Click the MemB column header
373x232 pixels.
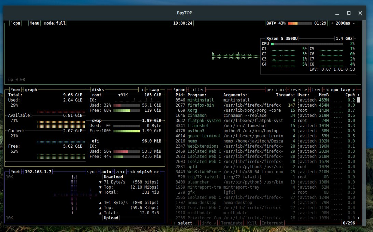tap(324, 95)
